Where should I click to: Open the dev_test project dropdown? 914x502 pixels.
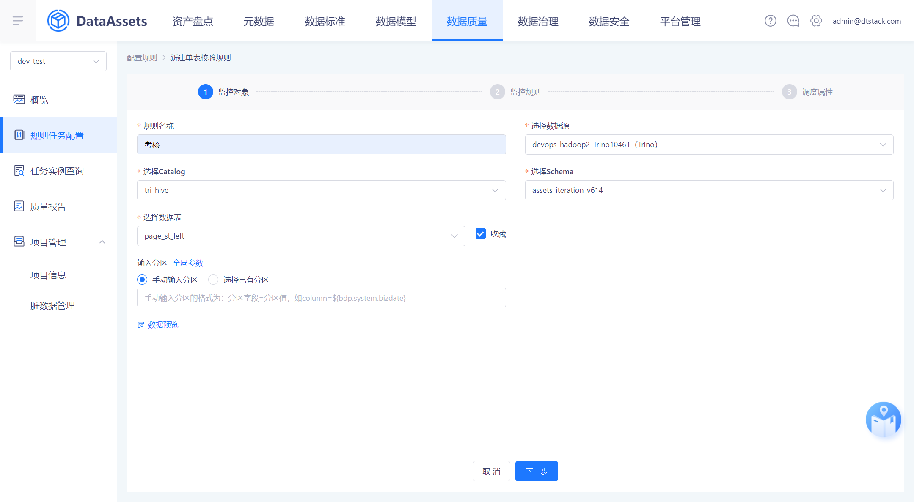pos(58,61)
